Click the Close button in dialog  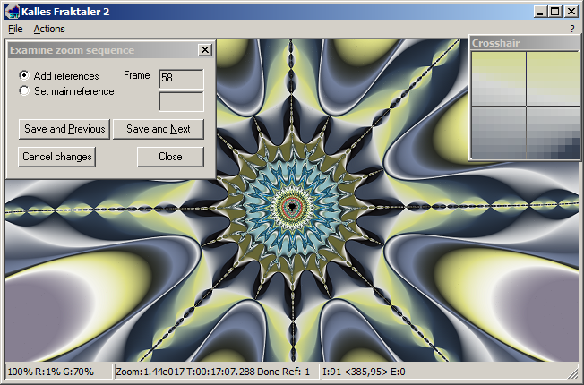point(170,157)
